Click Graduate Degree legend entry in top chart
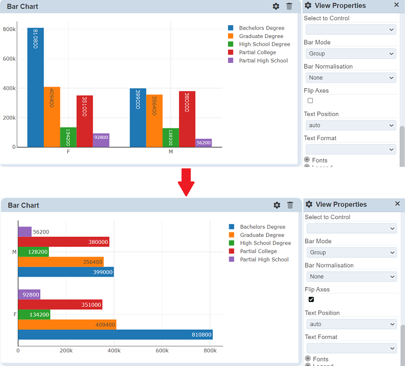Screen dimensions: 405x366 pyautogui.click(x=261, y=36)
